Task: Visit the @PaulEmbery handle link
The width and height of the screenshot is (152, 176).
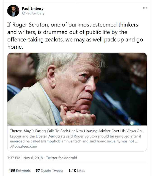Action: coord(33,13)
